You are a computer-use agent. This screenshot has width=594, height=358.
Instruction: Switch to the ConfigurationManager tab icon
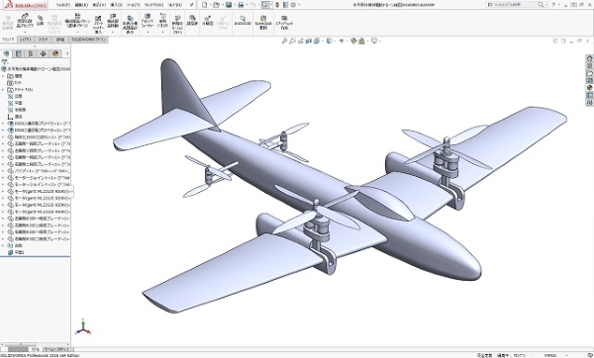31,53
